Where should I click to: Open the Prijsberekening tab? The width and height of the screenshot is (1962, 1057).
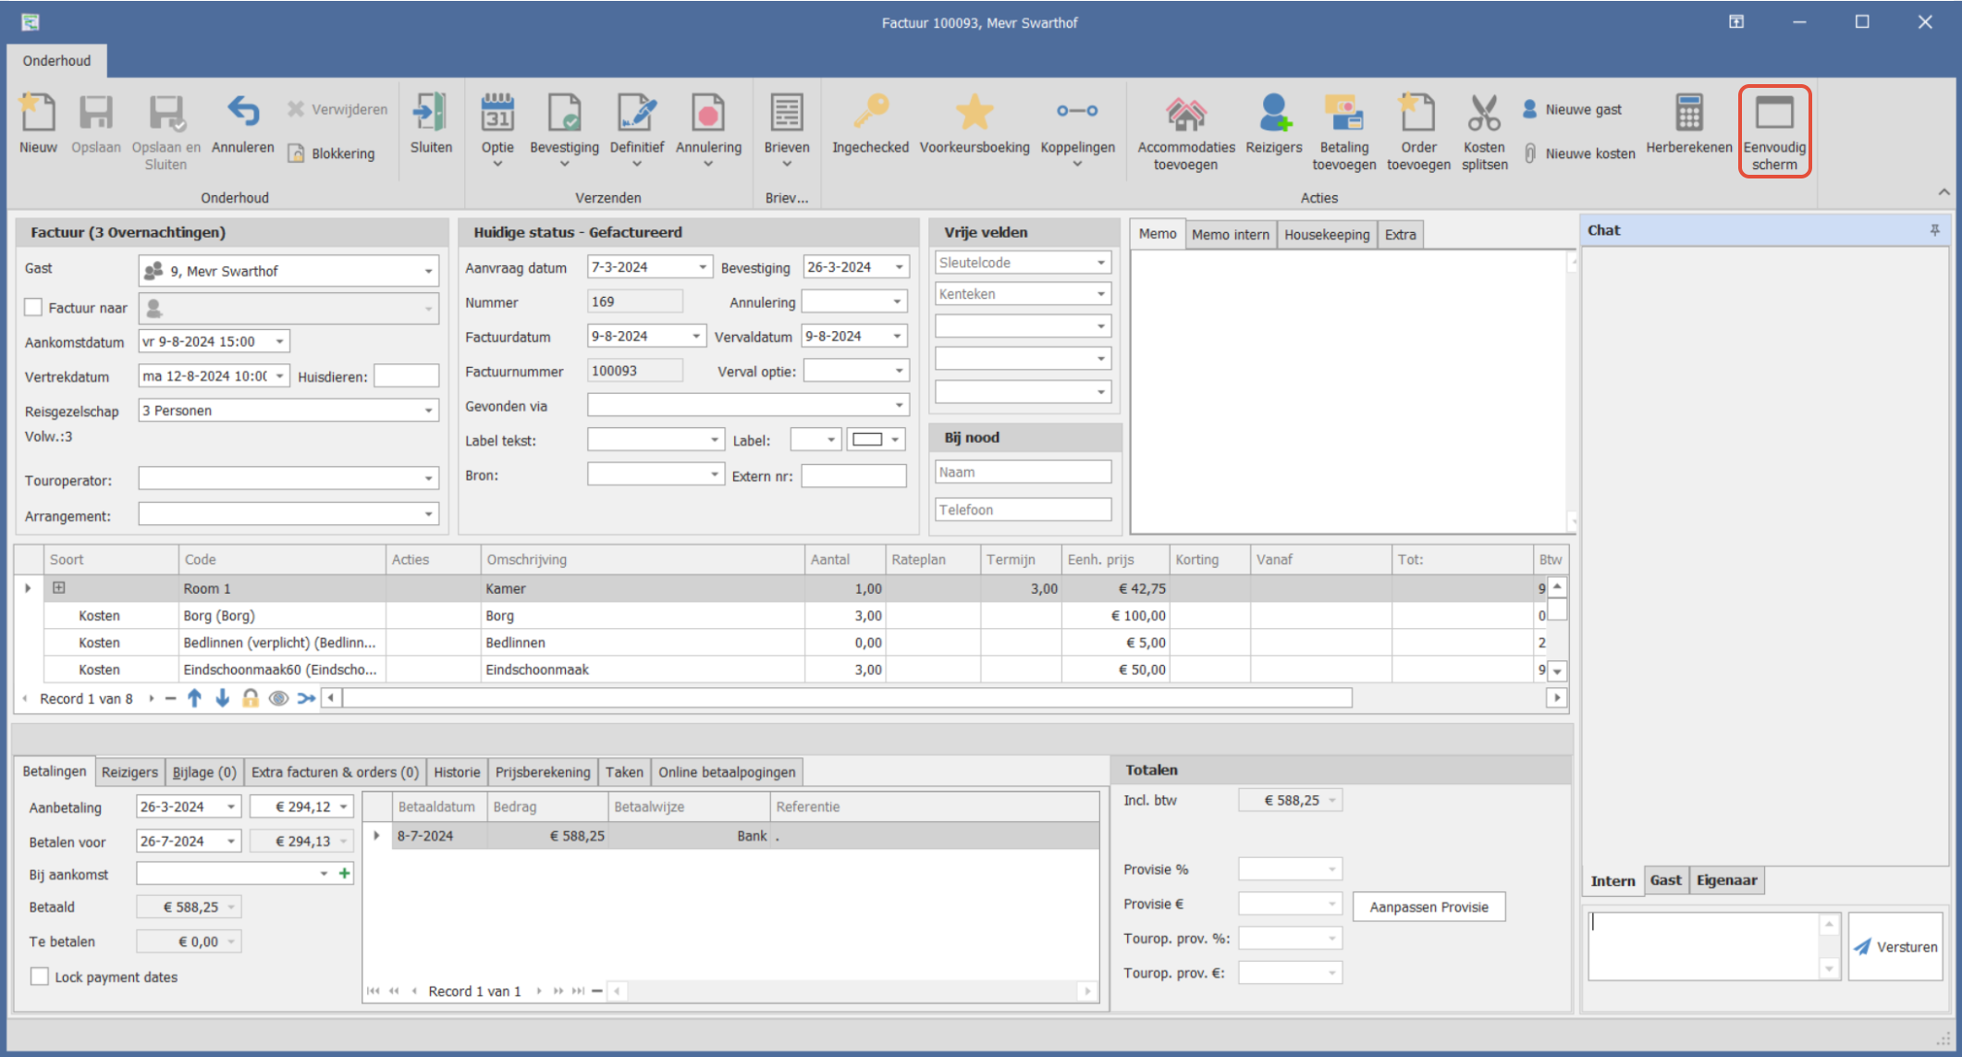(542, 771)
